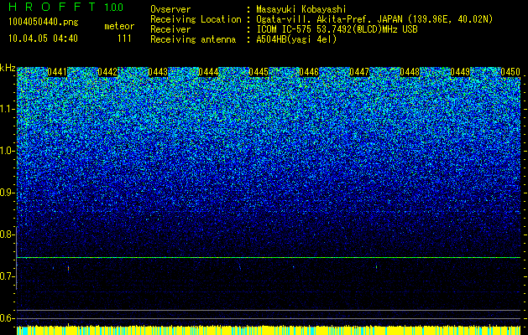The width and height of the screenshot is (528, 335).
Task: Click the 0450 time marker
Action: tap(510, 72)
